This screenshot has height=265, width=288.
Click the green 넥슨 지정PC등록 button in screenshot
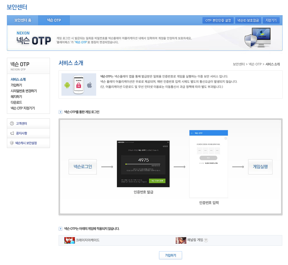tap(157, 181)
